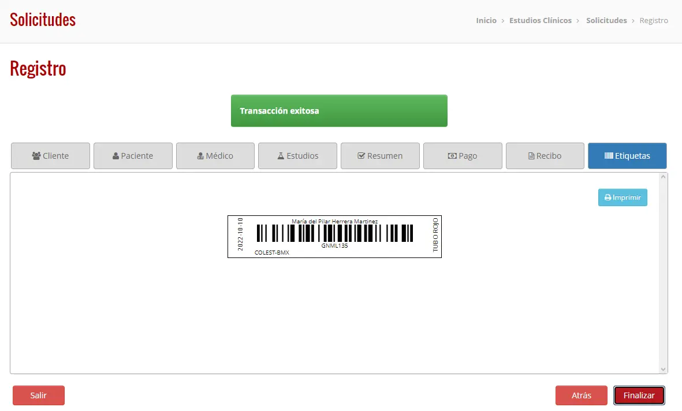Click the barcode label preview
The width and height of the screenshot is (682, 411).
coord(334,237)
